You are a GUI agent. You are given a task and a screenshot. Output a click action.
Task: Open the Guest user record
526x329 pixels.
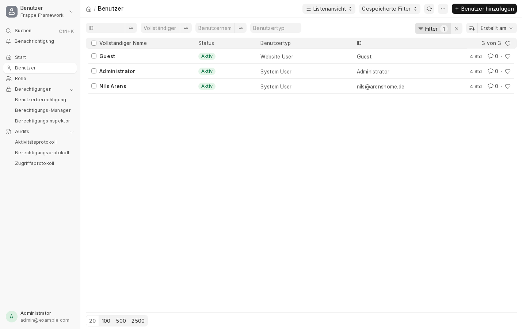pos(107,56)
